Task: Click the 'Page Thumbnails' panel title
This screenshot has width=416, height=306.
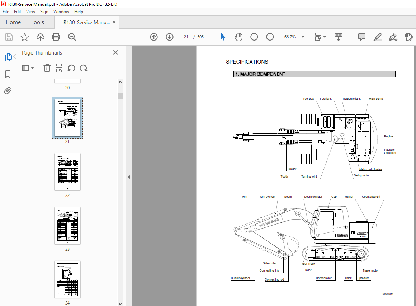Action: (x=42, y=52)
